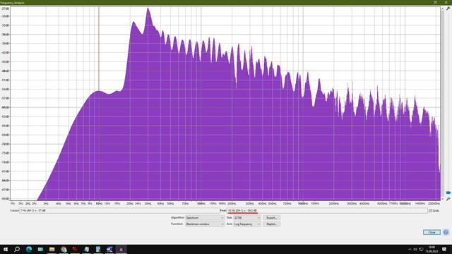Open File Explorer from the taskbar
The height and width of the screenshot is (254, 452).
(x=52, y=249)
